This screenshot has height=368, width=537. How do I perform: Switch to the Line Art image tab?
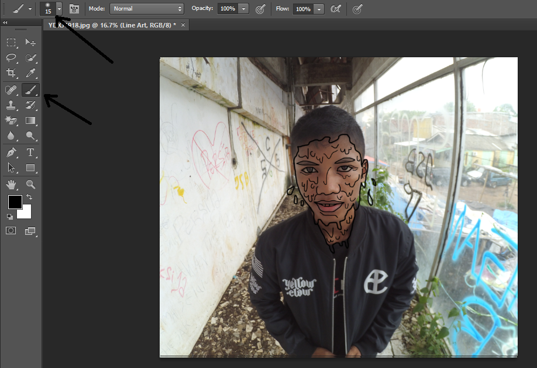pyautogui.click(x=114, y=25)
